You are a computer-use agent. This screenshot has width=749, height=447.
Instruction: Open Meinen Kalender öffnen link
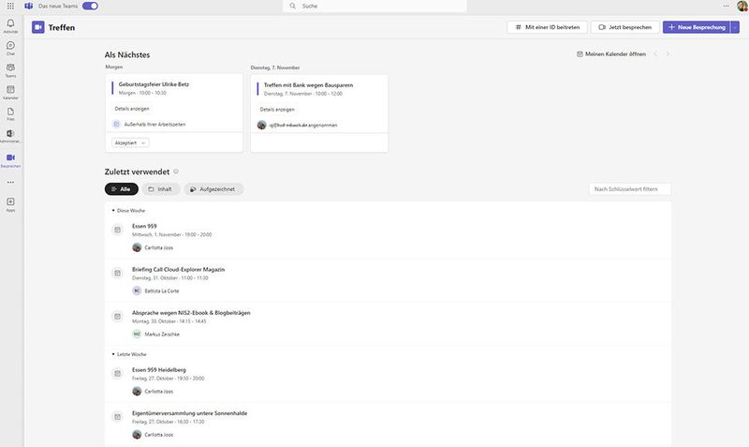[610, 54]
